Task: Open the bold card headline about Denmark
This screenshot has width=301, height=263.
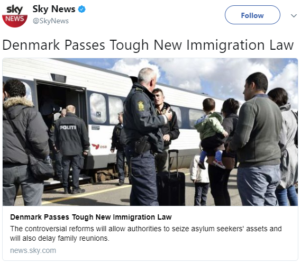Action: pos(91,217)
